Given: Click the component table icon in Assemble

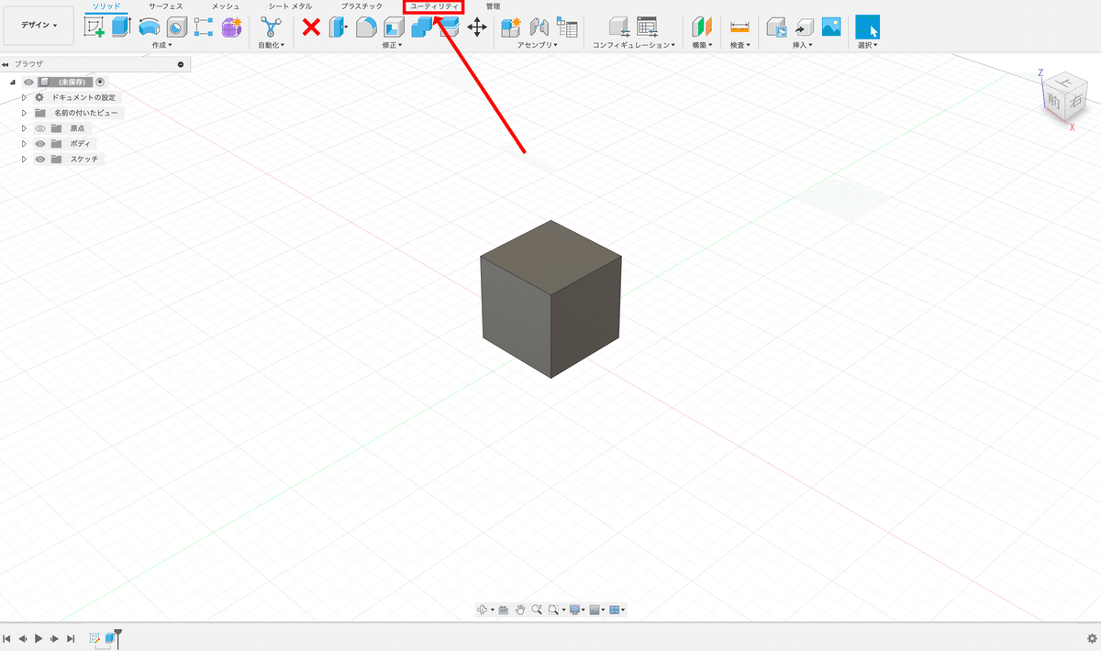Looking at the screenshot, I should pyautogui.click(x=567, y=28).
